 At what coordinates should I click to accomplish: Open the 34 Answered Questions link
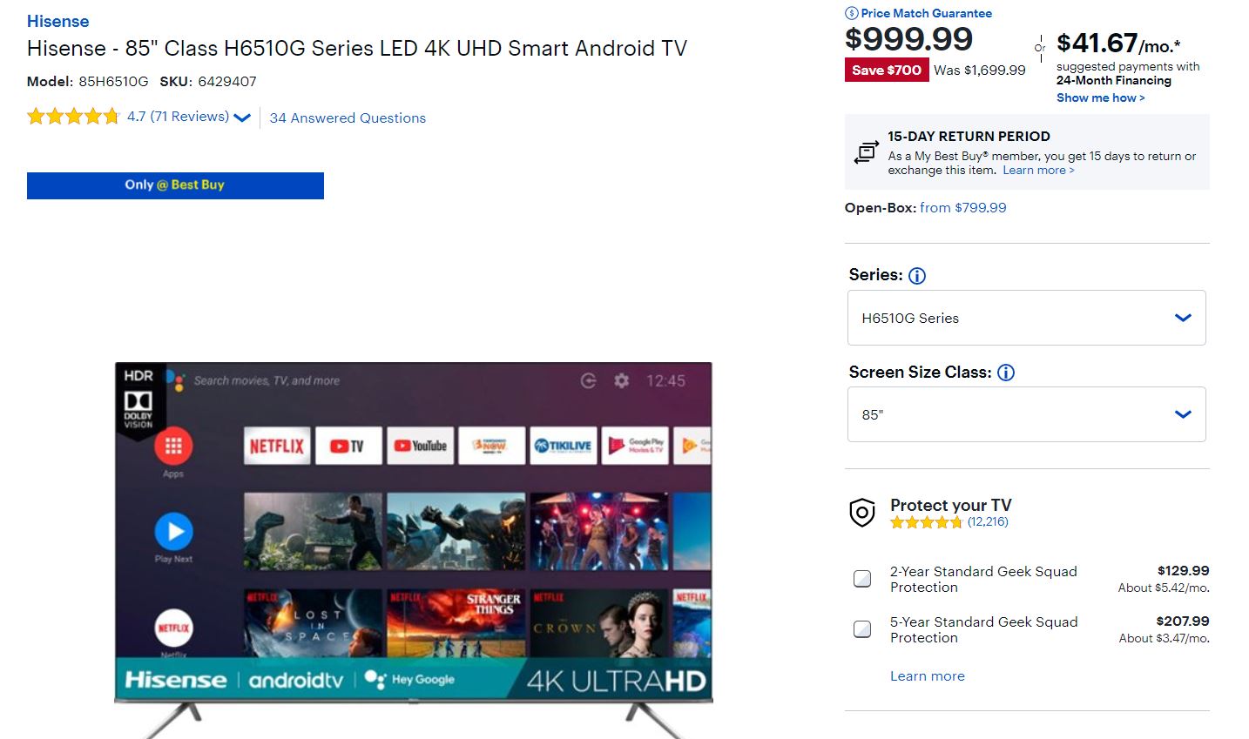[348, 118]
